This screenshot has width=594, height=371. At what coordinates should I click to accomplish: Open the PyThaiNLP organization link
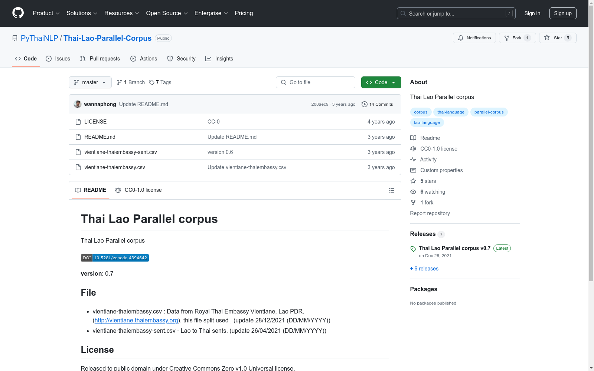pyautogui.click(x=39, y=38)
